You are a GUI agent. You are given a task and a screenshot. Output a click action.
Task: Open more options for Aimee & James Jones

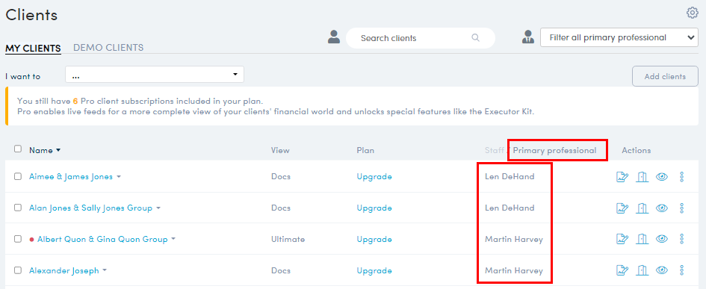681,176
